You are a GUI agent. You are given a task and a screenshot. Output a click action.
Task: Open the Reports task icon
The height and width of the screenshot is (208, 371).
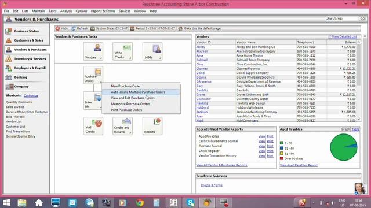click(152, 126)
